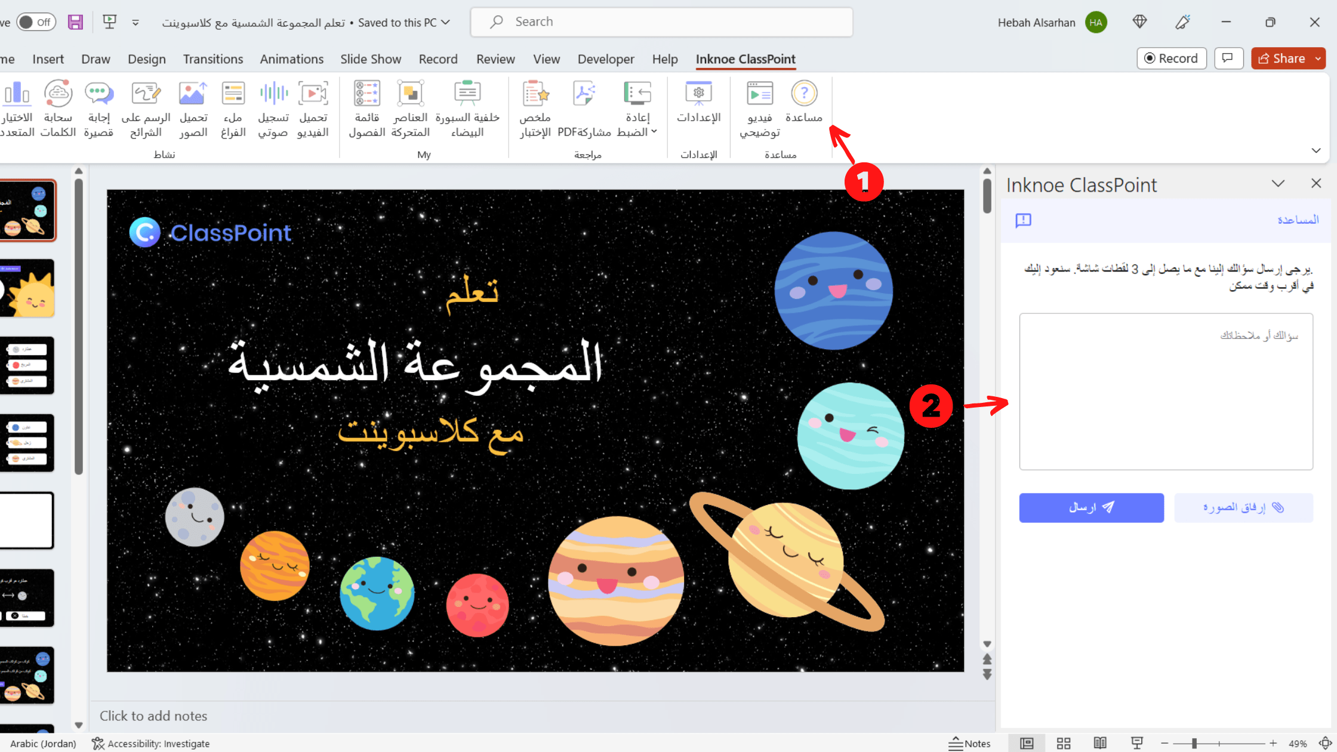The image size is (1337, 752).
Task: Select the blank white slide thumbnail
Action: point(27,520)
